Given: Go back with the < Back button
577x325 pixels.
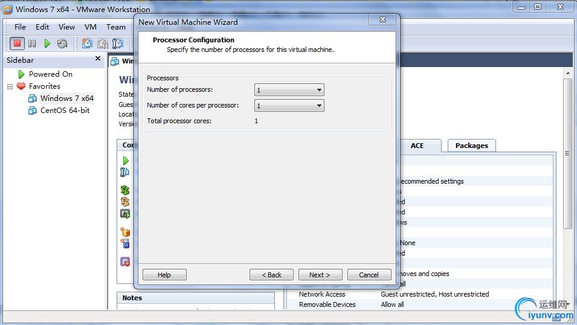Looking at the screenshot, I should coord(271,275).
